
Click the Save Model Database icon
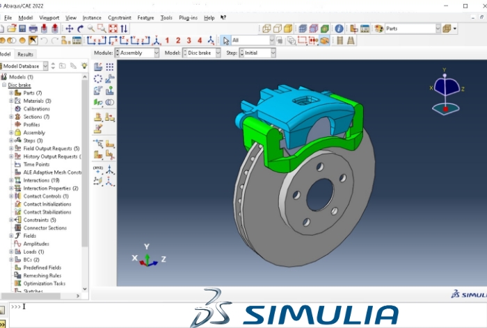(22, 28)
